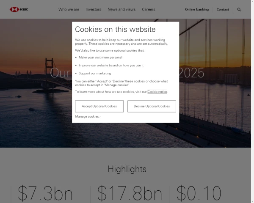The width and height of the screenshot is (254, 203).
Task: Click the $17.8bn figure
Action: (130, 193)
